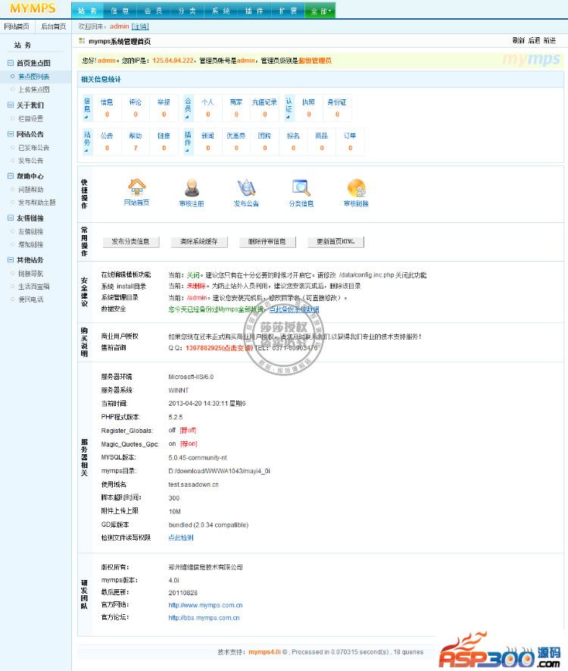This screenshot has width=568, height=671.
Task: Open the 网站首页 house shortcut icon
Action: pyautogui.click(x=137, y=187)
